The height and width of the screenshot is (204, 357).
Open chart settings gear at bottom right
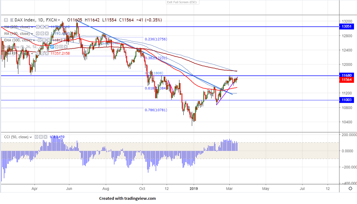click(x=350, y=189)
